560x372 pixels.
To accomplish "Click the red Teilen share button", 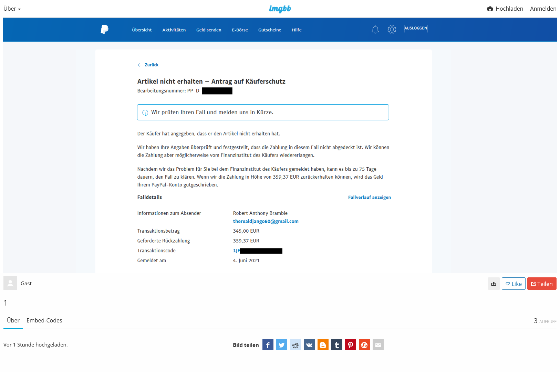I will click(542, 284).
